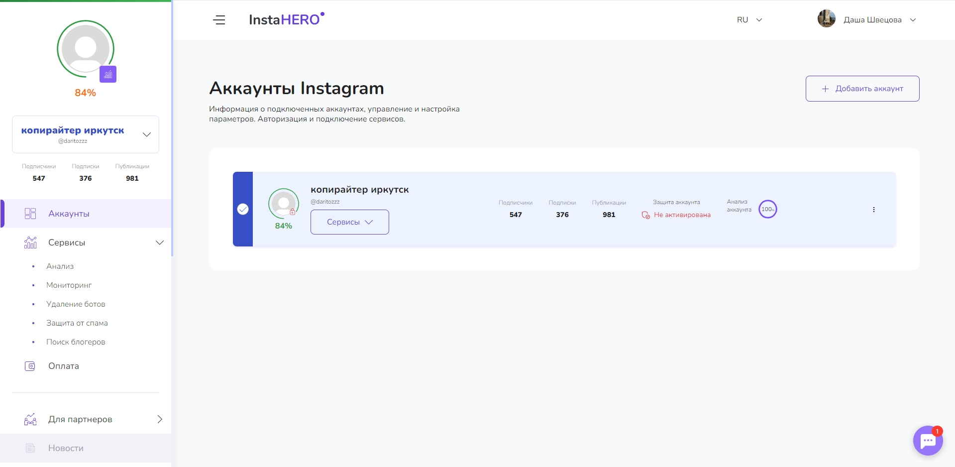Click the purple stats badge on avatar
Image resolution: width=955 pixels, height=467 pixels.
(108, 74)
